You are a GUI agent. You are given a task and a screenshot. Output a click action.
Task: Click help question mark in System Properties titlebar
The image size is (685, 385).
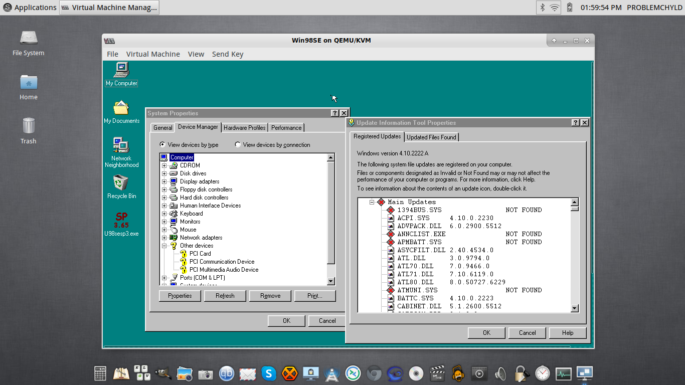tap(335, 113)
